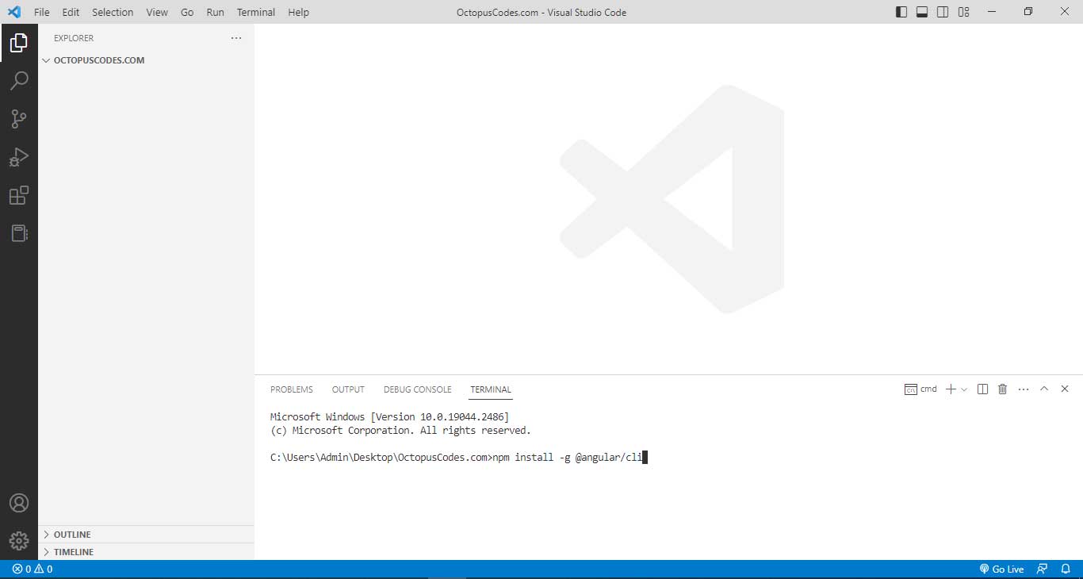Viewport: 1083px width, 579px height.
Task: Open the Source Control view
Action: click(19, 119)
